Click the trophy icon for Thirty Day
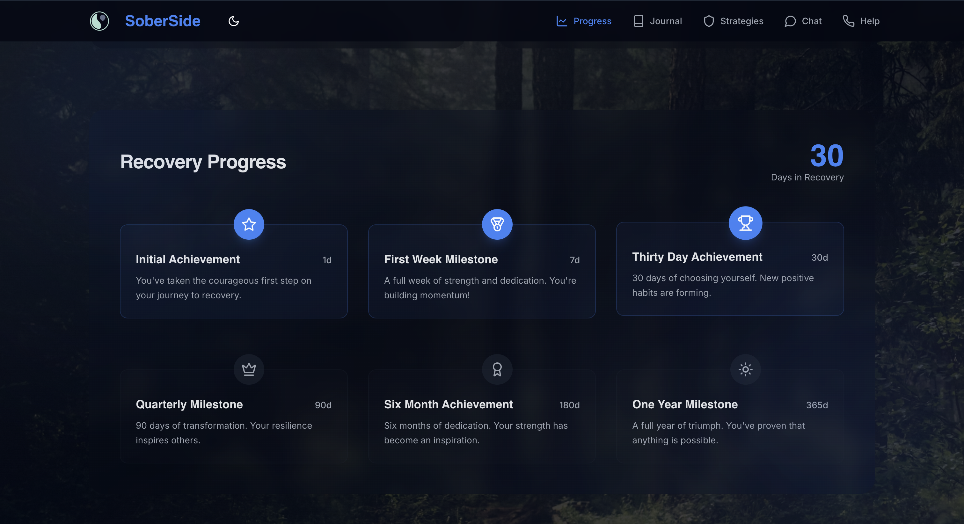 [745, 223]
